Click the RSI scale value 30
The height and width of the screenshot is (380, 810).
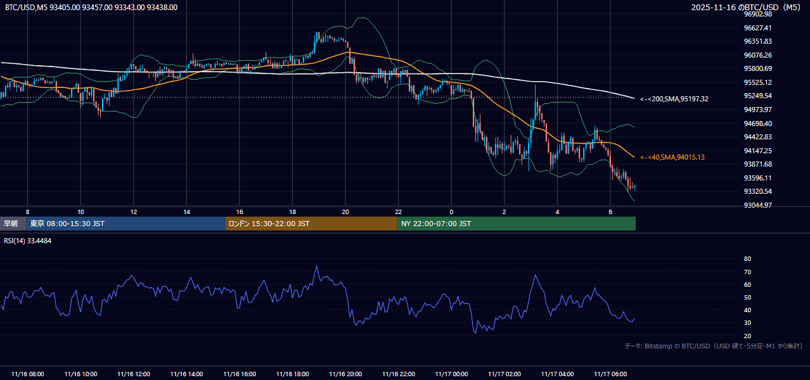[747, 323]
